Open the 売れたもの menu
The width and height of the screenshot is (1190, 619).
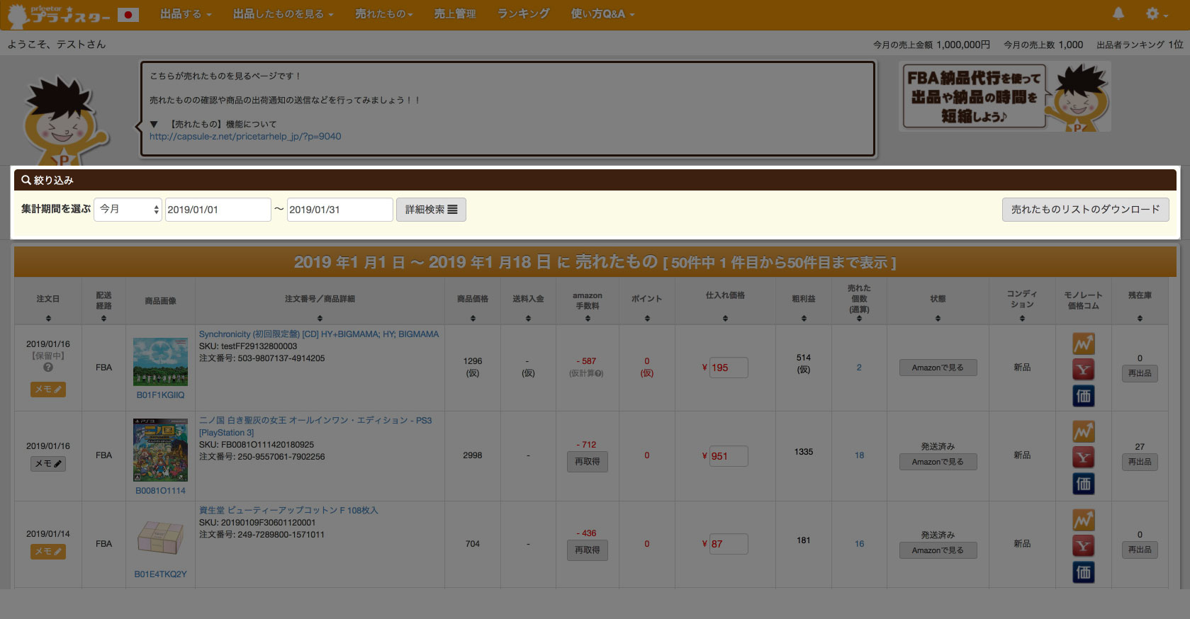point(383,13)
